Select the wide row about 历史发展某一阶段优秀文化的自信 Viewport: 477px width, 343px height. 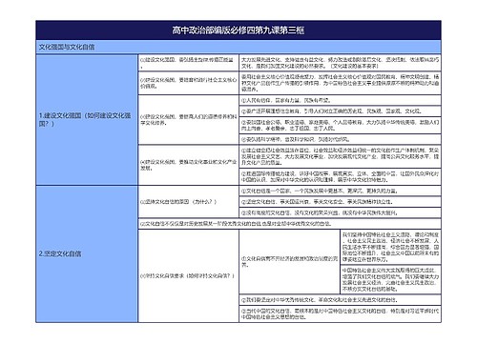(290, 224)
